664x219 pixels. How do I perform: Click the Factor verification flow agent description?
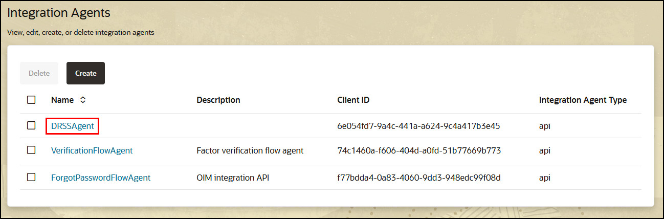pos(250,150)
